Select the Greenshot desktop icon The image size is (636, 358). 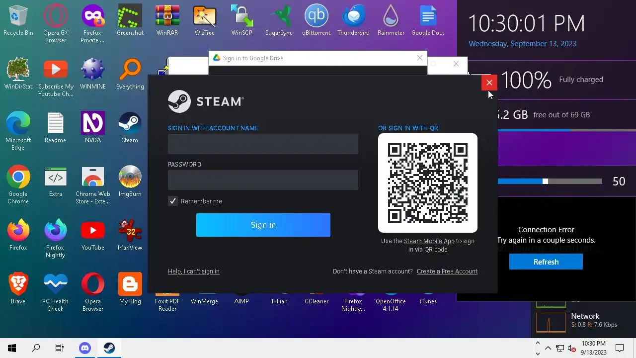pos(130,21)
